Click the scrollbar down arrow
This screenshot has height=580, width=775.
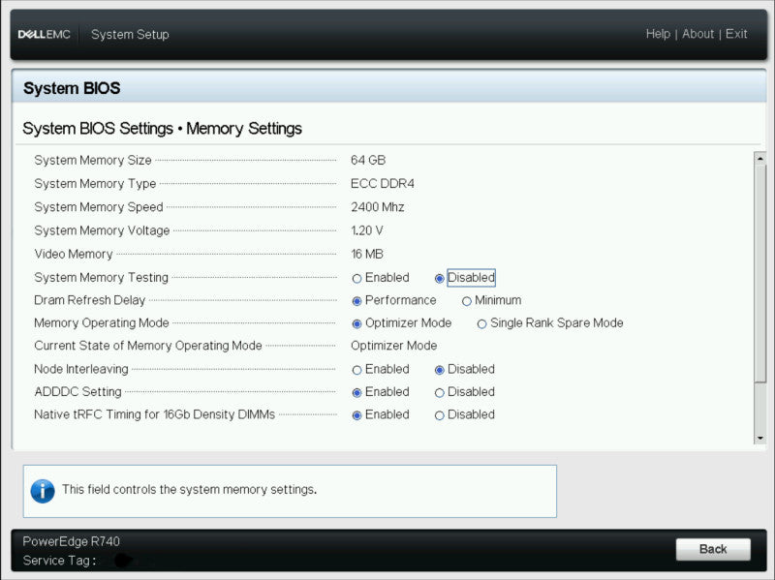coord(759,439)
